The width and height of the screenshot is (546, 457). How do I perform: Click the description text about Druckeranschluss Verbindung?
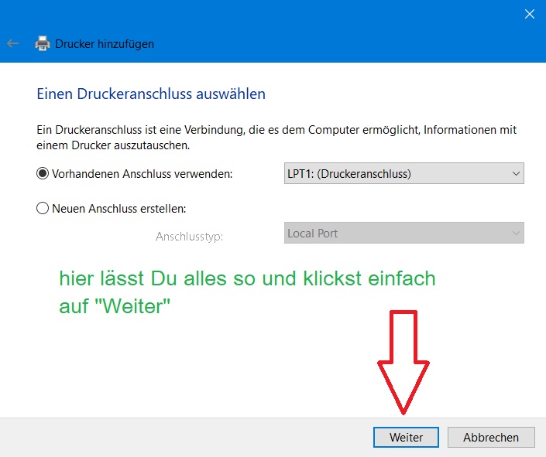click(276, 138)
